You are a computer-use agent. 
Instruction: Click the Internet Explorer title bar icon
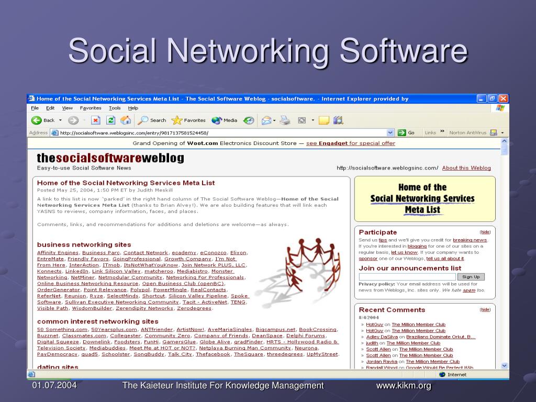[31, 98]
